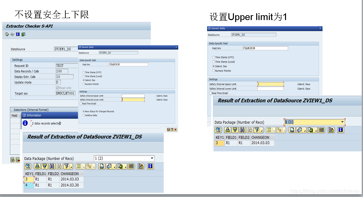The image size is (363, 197).
Task: Sort ascending in the one-record result toolbar
Action: point(227,130)
